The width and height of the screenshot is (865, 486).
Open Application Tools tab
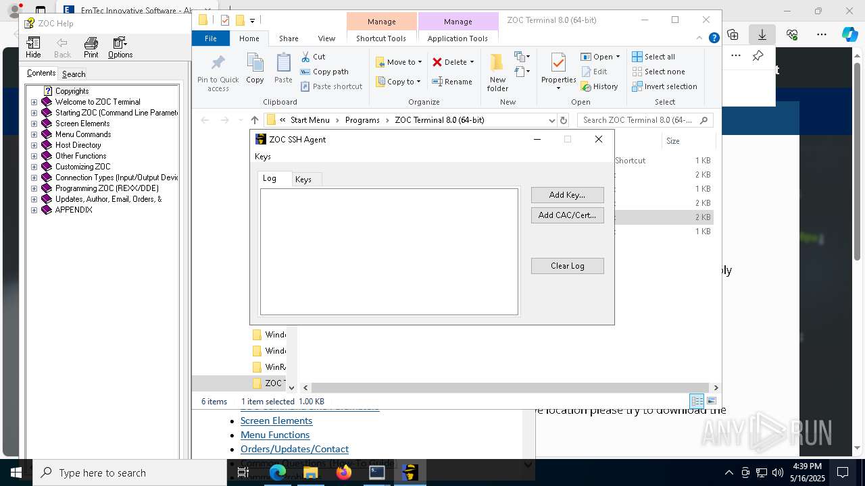pos(458,38)
